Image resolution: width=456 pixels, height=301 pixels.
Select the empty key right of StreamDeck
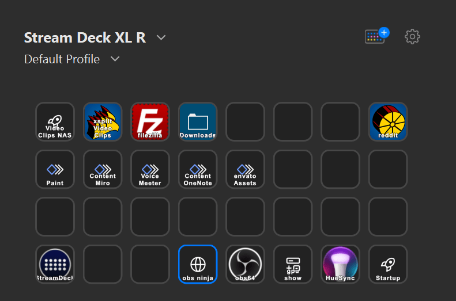[103, 264]
